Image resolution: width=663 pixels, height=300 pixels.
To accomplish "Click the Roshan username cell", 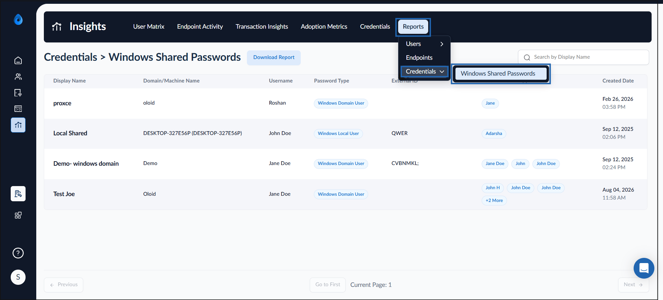I will 277,103.
